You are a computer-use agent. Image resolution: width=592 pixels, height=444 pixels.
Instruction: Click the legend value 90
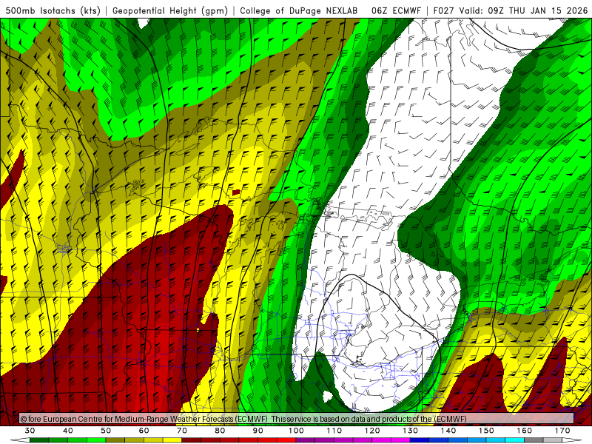click(x=258, y=431)
